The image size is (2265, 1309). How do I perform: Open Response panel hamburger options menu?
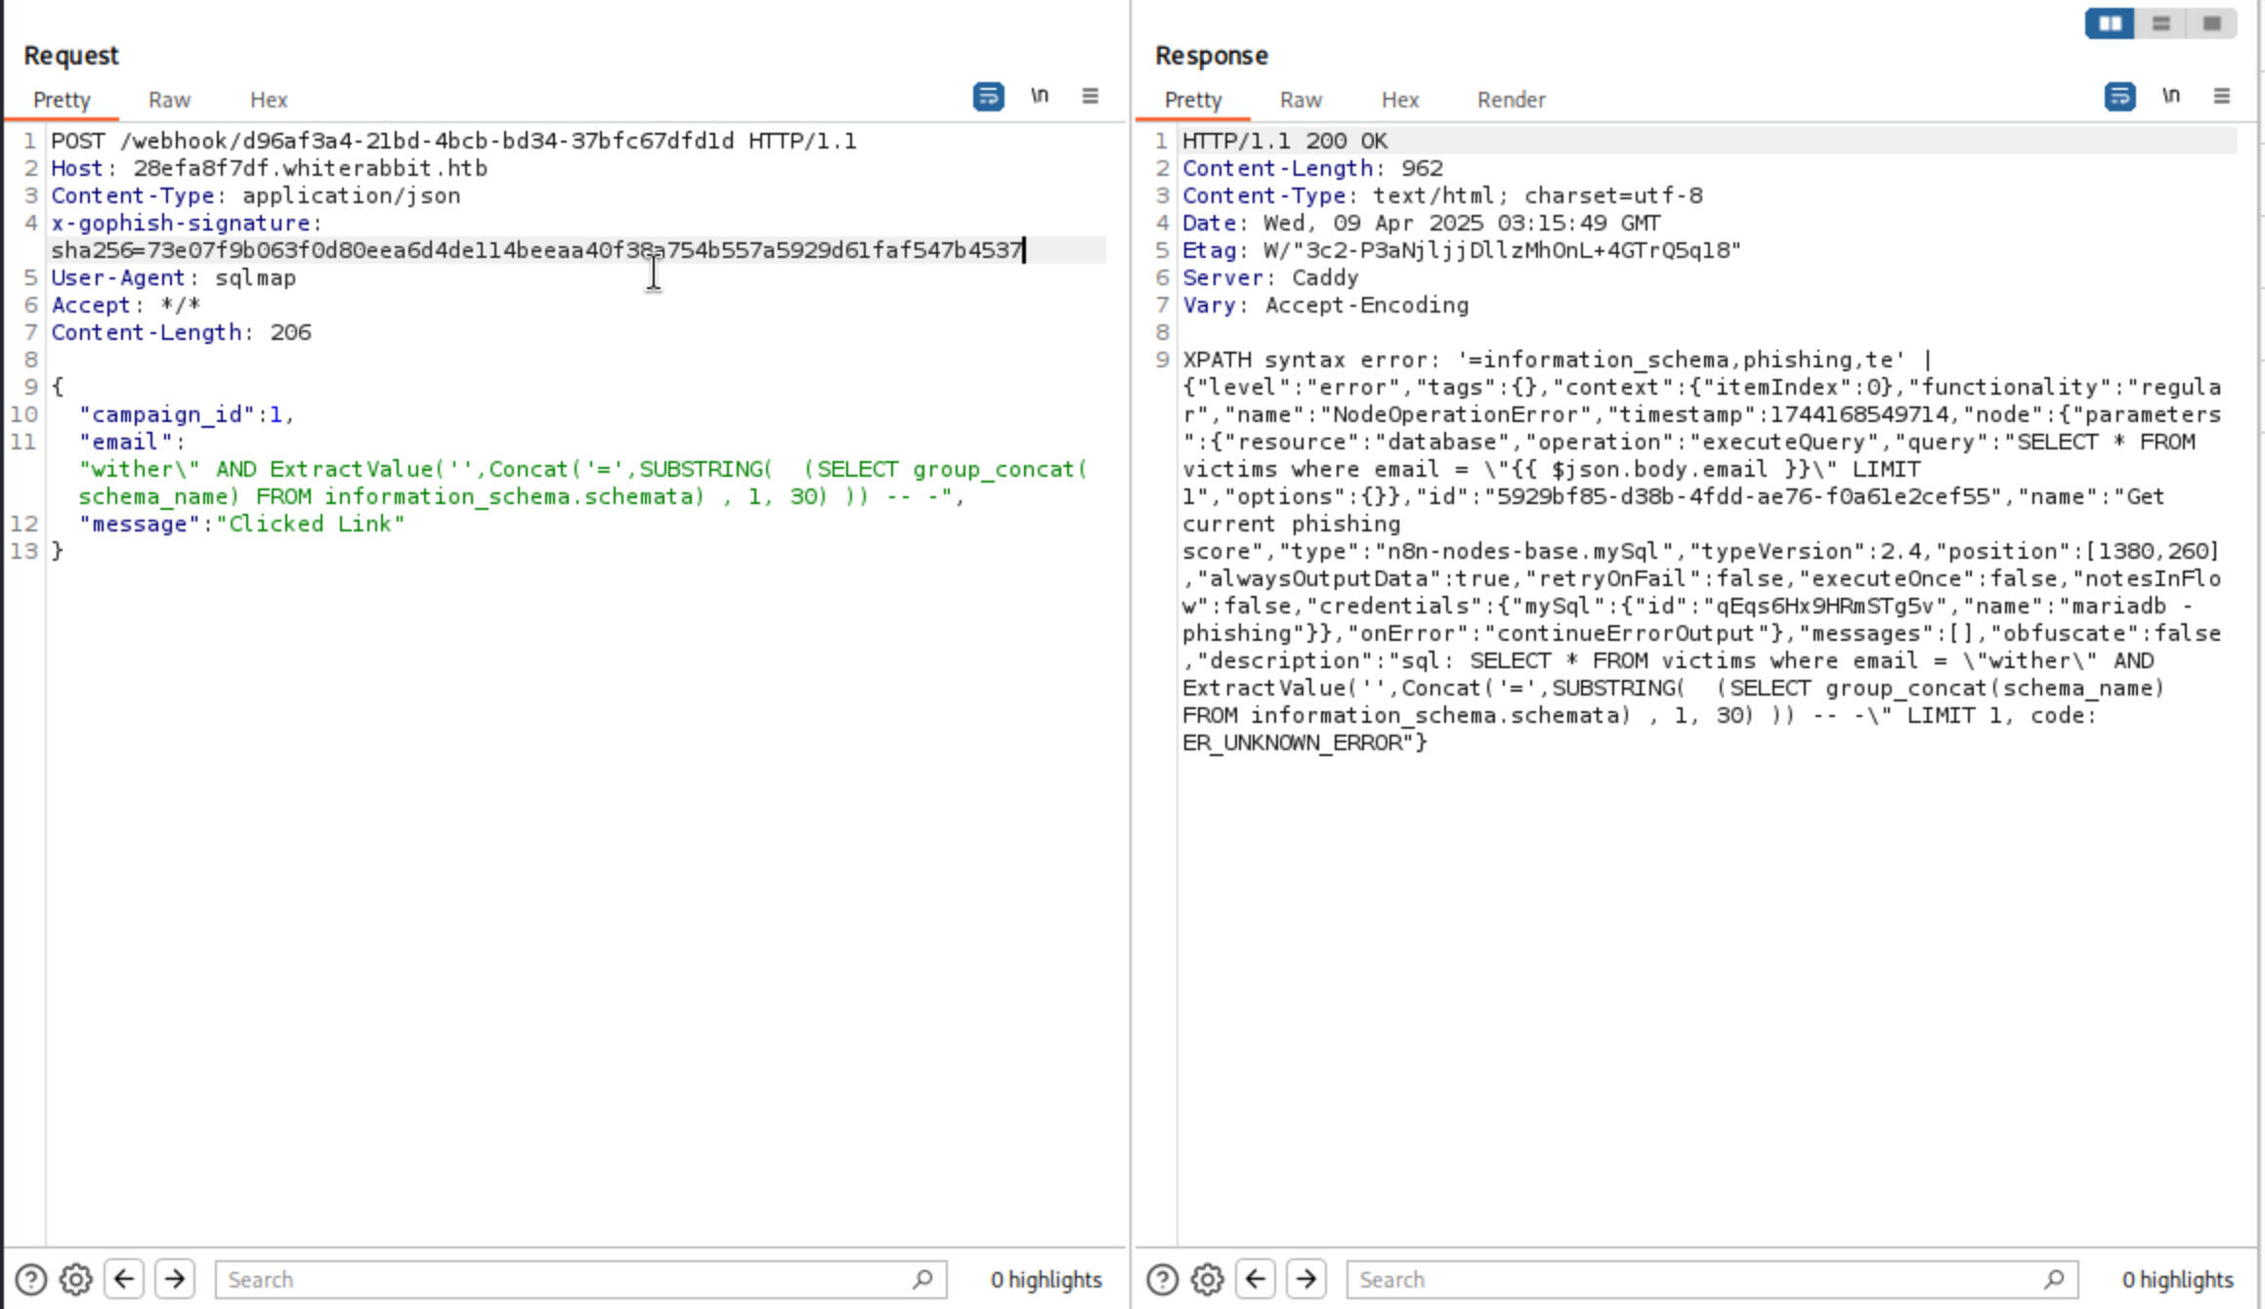(x=2222, y=96)
